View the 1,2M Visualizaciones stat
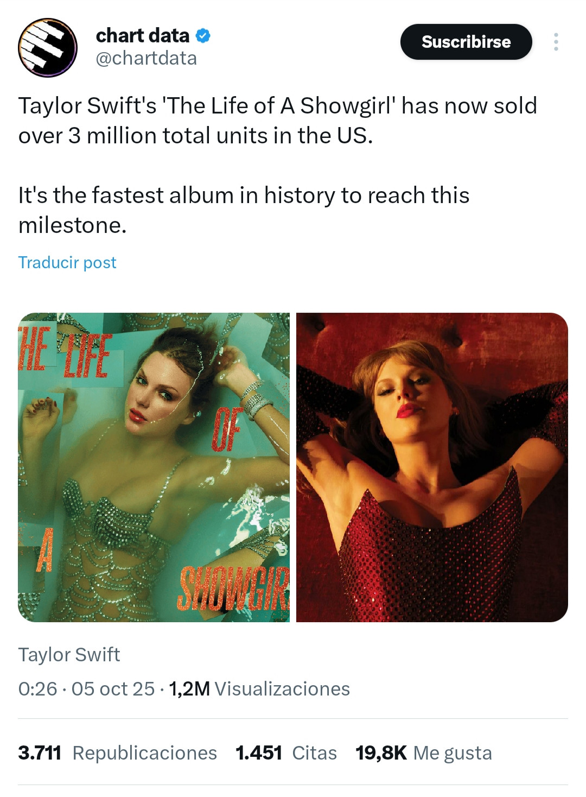This screenshot has height=797, width=586. [259, 688]
